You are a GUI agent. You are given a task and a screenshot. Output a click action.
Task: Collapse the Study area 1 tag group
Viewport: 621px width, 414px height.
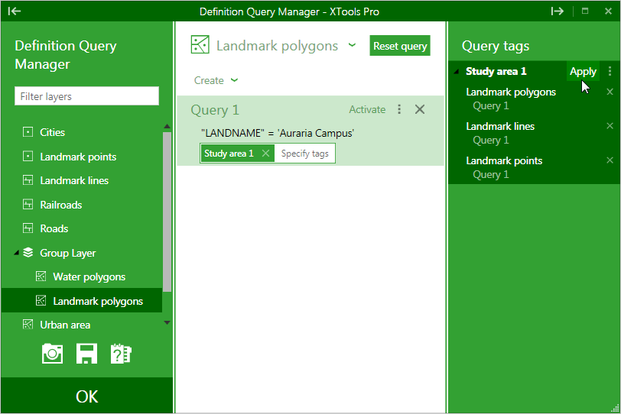click(x=457, y=72)
